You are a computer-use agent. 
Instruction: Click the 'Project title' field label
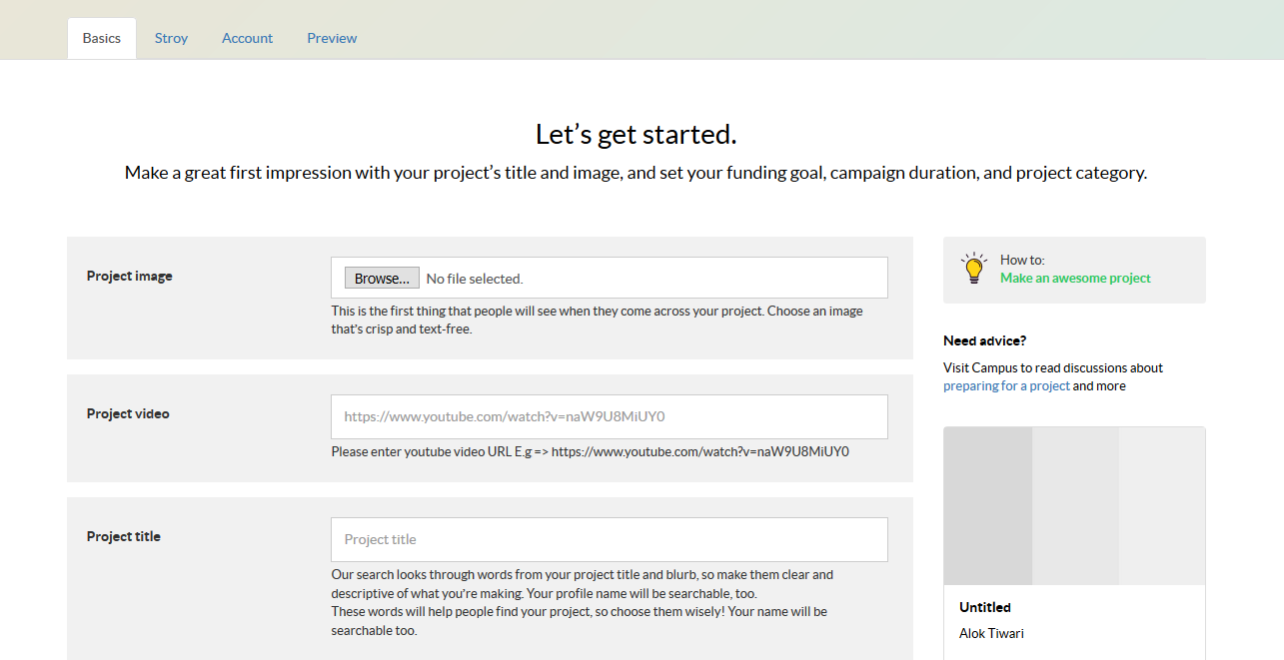tap(124, 537)
